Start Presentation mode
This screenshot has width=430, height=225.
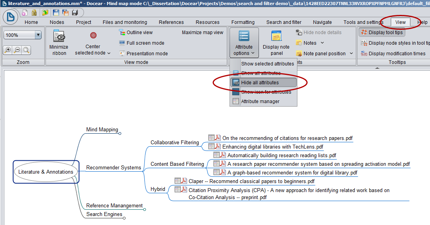click(x=144, y=53)
